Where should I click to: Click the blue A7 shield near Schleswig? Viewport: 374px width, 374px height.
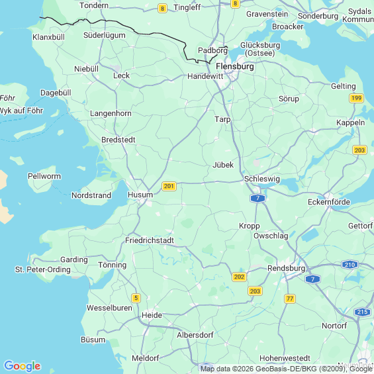(257, 198)
